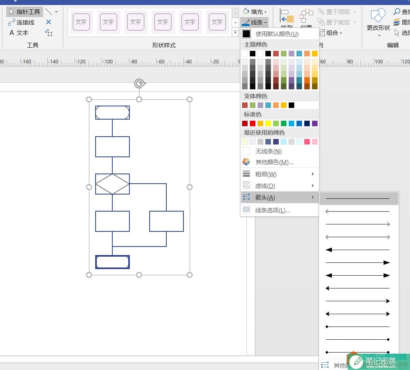Pick the red theme color swatch
Viewport: 410px width, 370px height.
tap(276, 54)
